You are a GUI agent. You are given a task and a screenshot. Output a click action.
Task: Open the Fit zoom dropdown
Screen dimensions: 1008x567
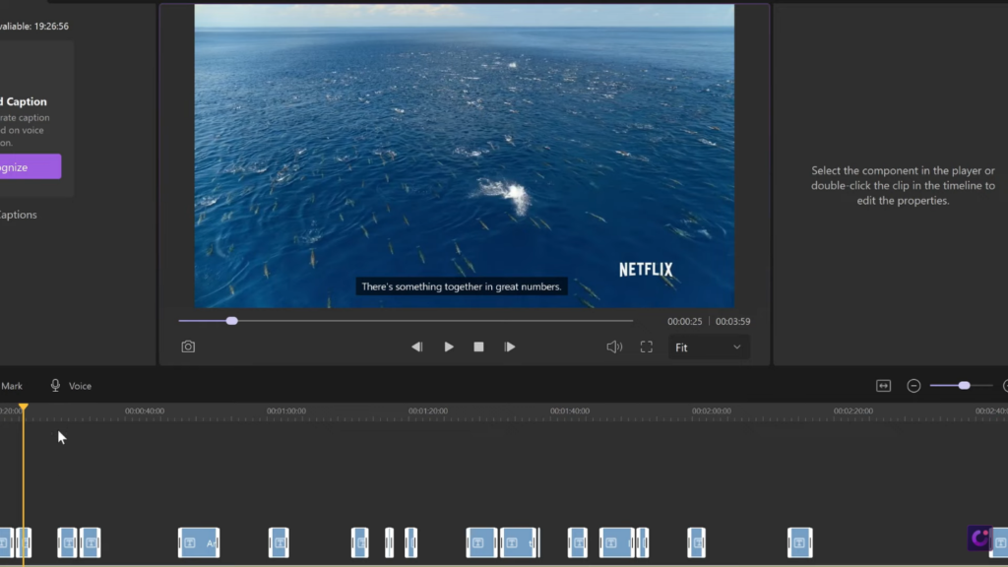point(709,347)
